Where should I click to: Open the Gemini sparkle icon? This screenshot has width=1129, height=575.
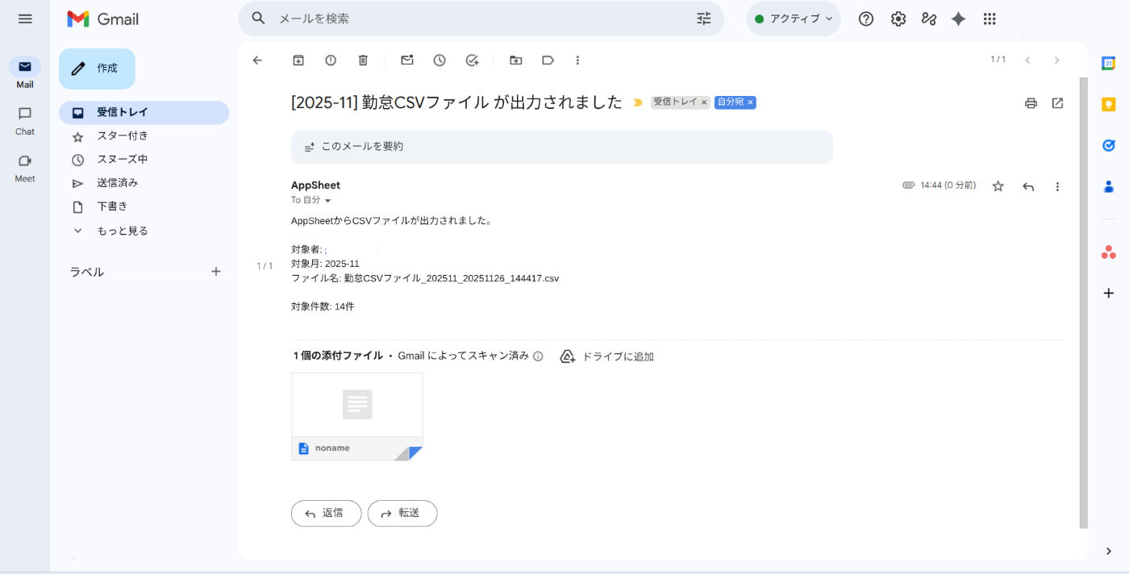[x=959, y=19]
